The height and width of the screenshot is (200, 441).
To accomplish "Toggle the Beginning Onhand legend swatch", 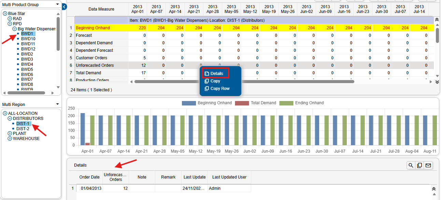I will click(189, 103).
